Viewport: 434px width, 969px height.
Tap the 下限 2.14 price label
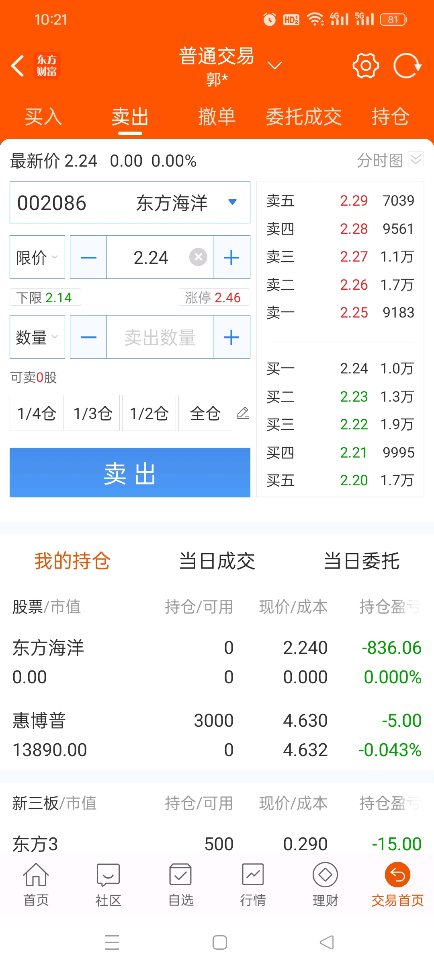coord(45,297)
